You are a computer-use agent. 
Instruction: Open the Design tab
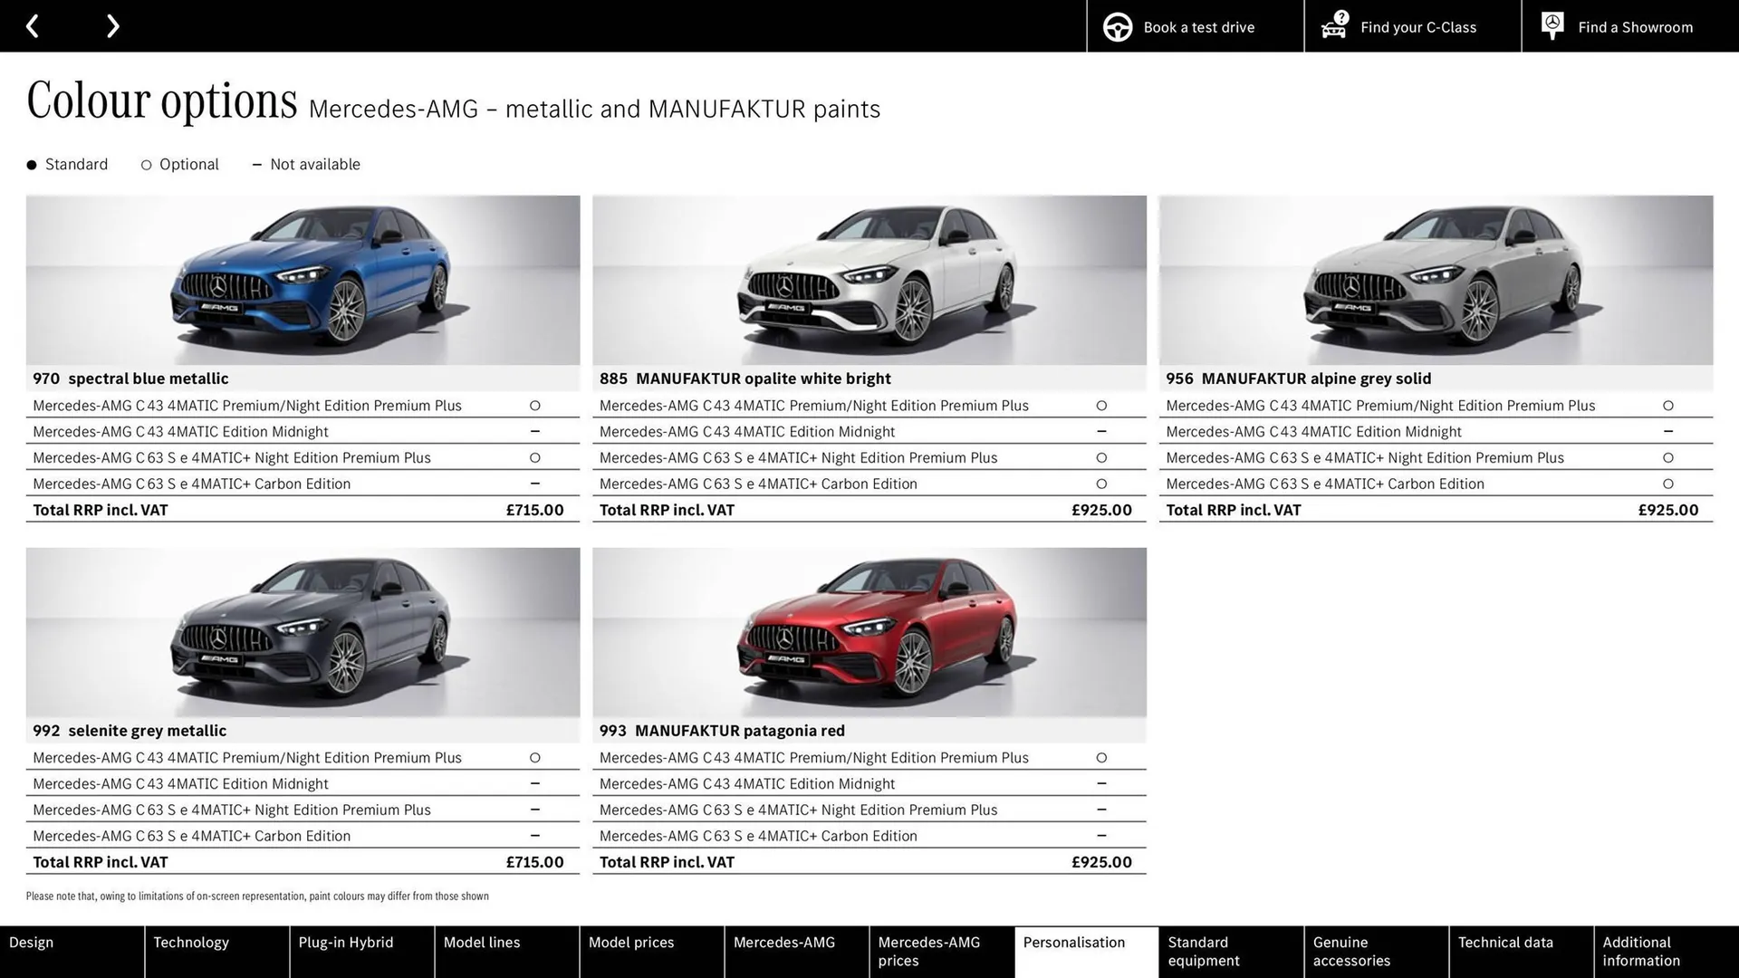tap(31, 942)
